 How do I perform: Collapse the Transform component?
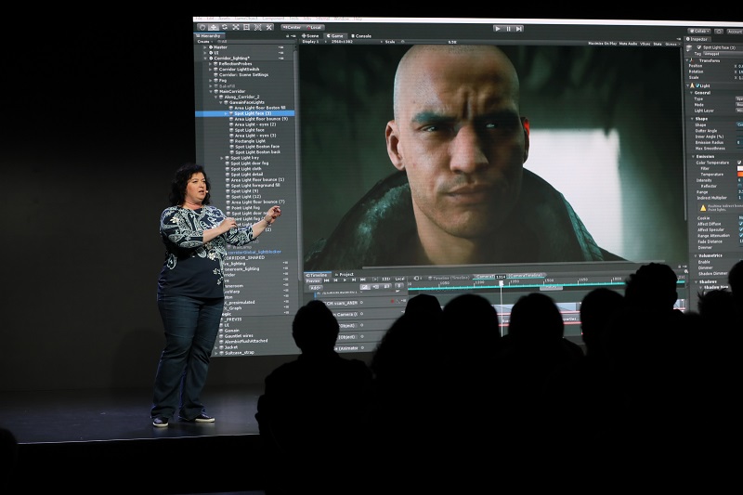coord(688,60)
